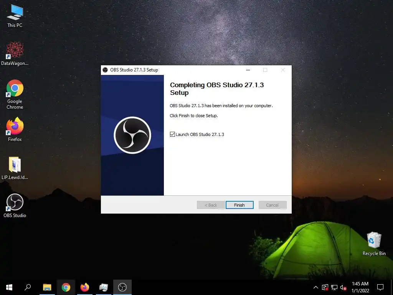This screenshot has height=295, width=393.
Task: Click the large OBS logo in the wizard
Action: pos(132,135)
